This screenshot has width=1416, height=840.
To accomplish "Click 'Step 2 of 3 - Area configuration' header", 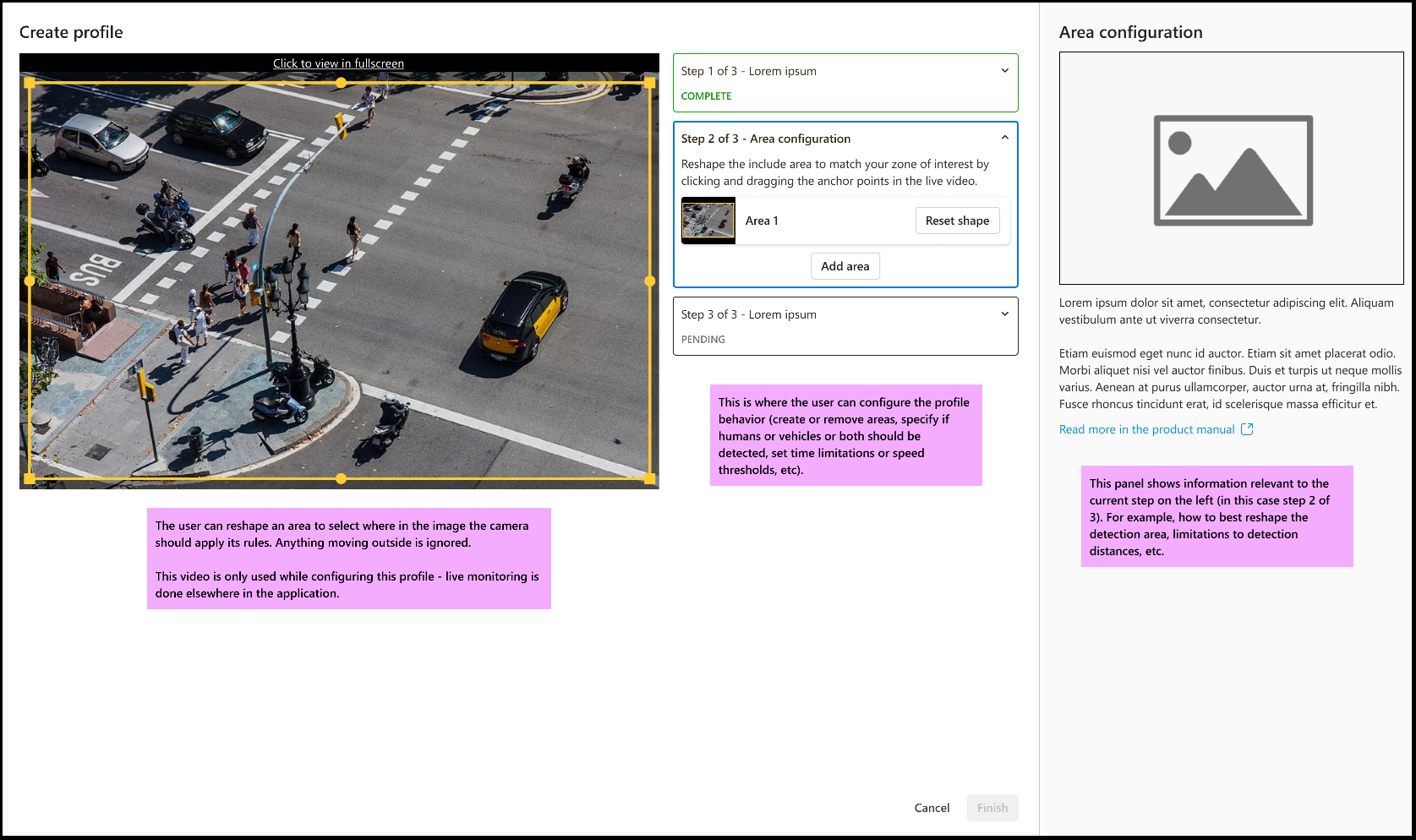I will tap(765, 139).
